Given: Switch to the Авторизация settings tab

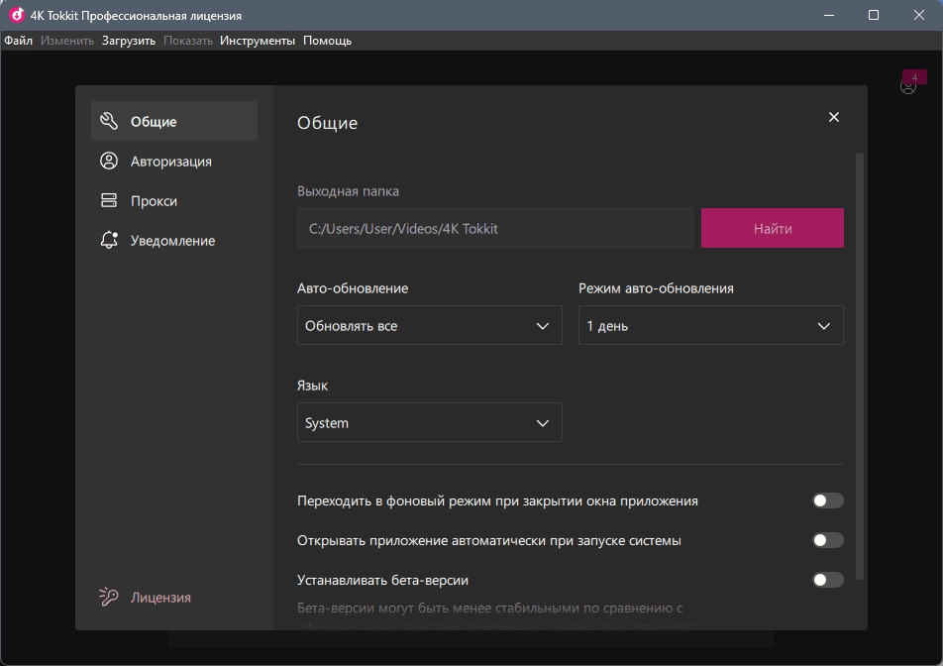Looking at the screenshot, I should (x=174, y=161).
